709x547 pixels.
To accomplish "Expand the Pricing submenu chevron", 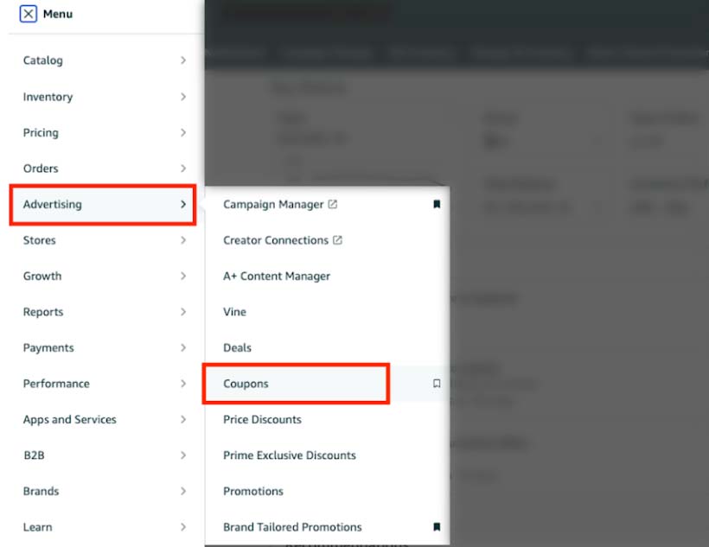I will tap(183, 133).
